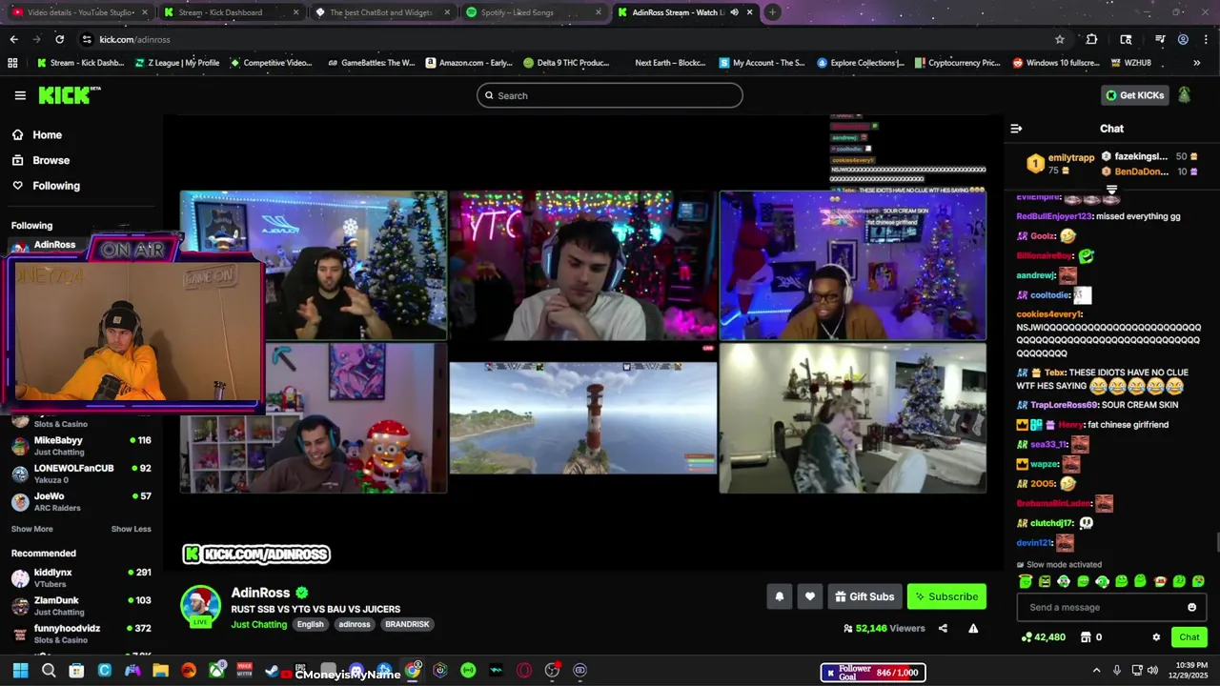Open a new browser tab

pyautogui.click(x=772, y=12)
